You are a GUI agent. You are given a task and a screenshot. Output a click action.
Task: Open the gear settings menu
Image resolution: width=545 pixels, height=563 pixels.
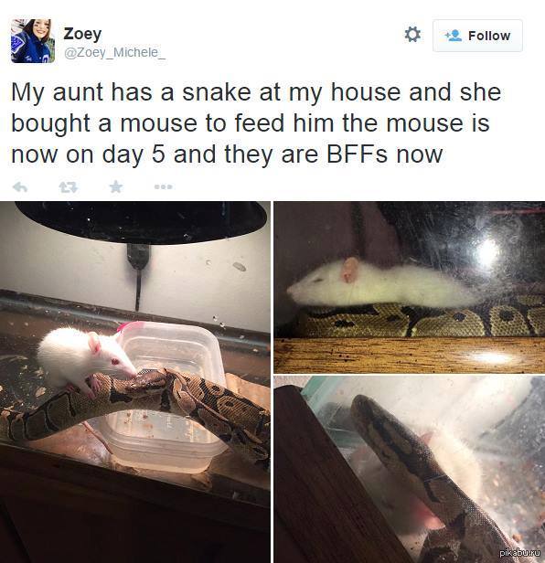tap(412, 35)
